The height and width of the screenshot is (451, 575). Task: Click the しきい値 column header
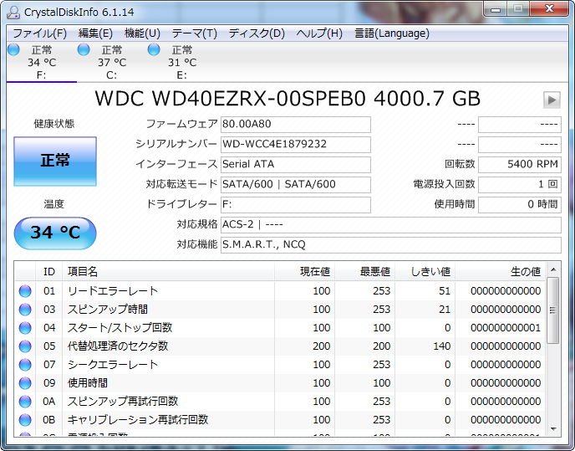tap(425, 272)
